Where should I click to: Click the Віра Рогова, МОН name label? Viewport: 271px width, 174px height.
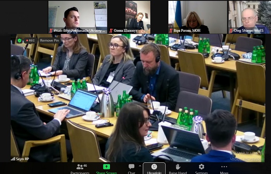pyautogui.click(x=187, y=31)
